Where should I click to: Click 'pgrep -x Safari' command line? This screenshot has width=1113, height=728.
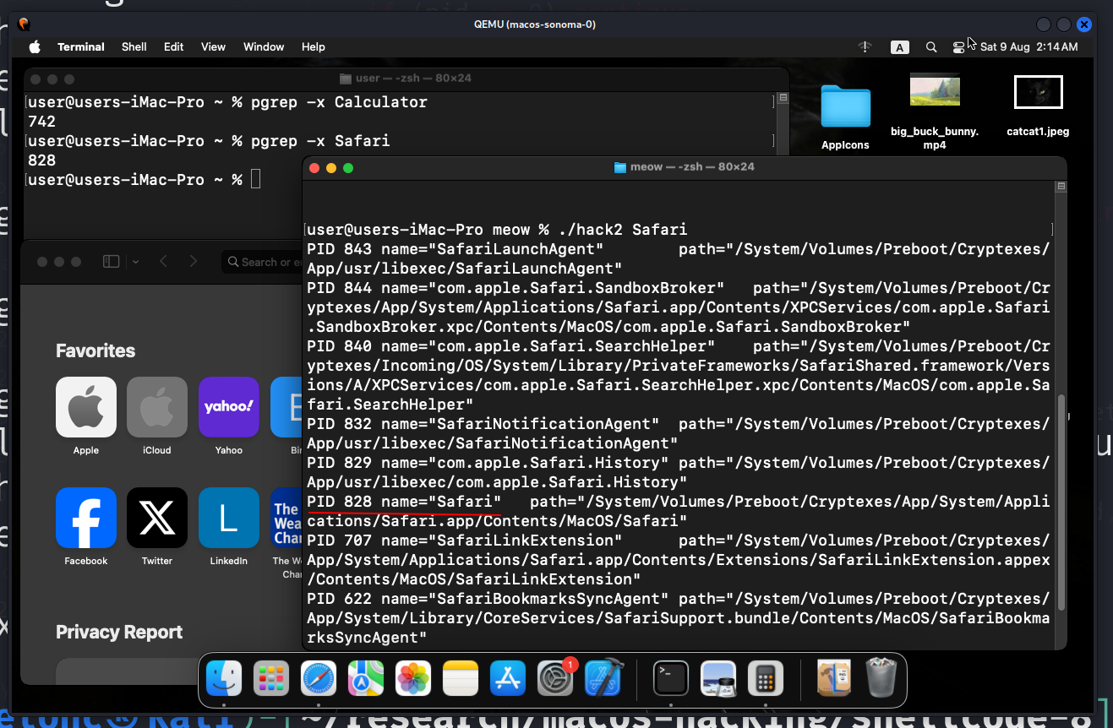tap(320, 141)
